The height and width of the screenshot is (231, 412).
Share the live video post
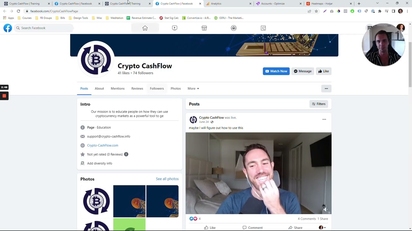point(295,228)
